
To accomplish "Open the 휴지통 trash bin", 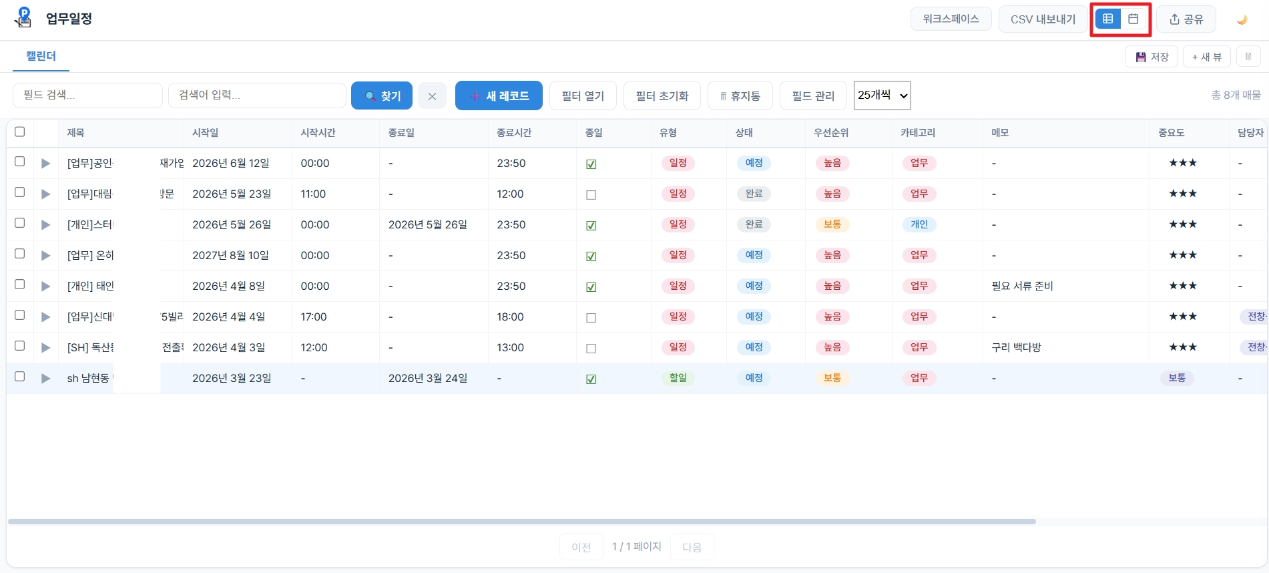I will pos(740,95).
